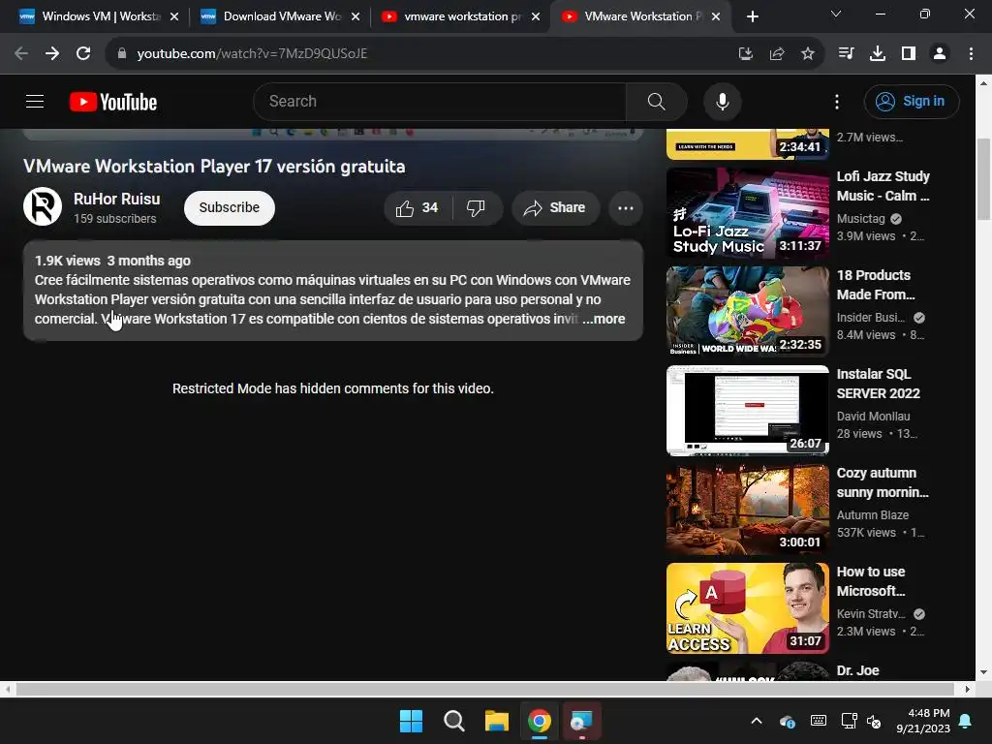Screen dimensions: 992x744
Task: Open Musictag channel name
Action: [860, 218]
